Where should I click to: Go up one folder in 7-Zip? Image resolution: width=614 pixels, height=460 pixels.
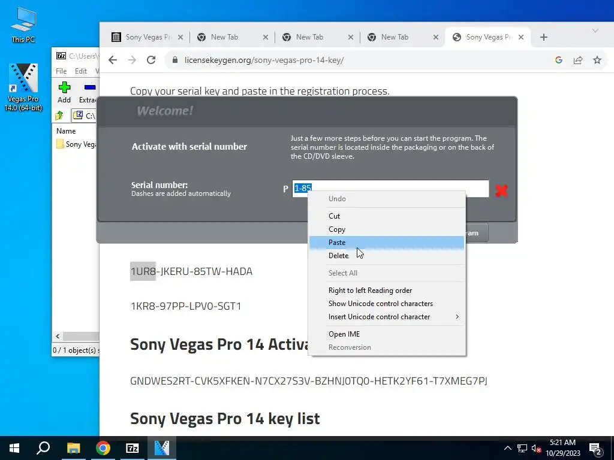coord(59,116)
